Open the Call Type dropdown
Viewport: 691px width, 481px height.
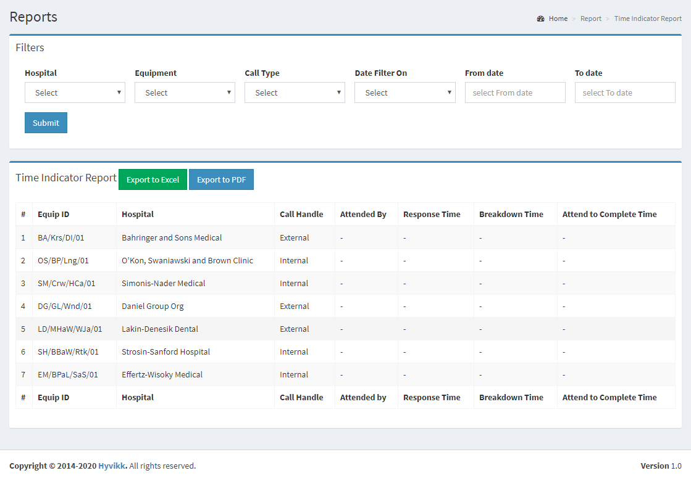click(295, 92)
